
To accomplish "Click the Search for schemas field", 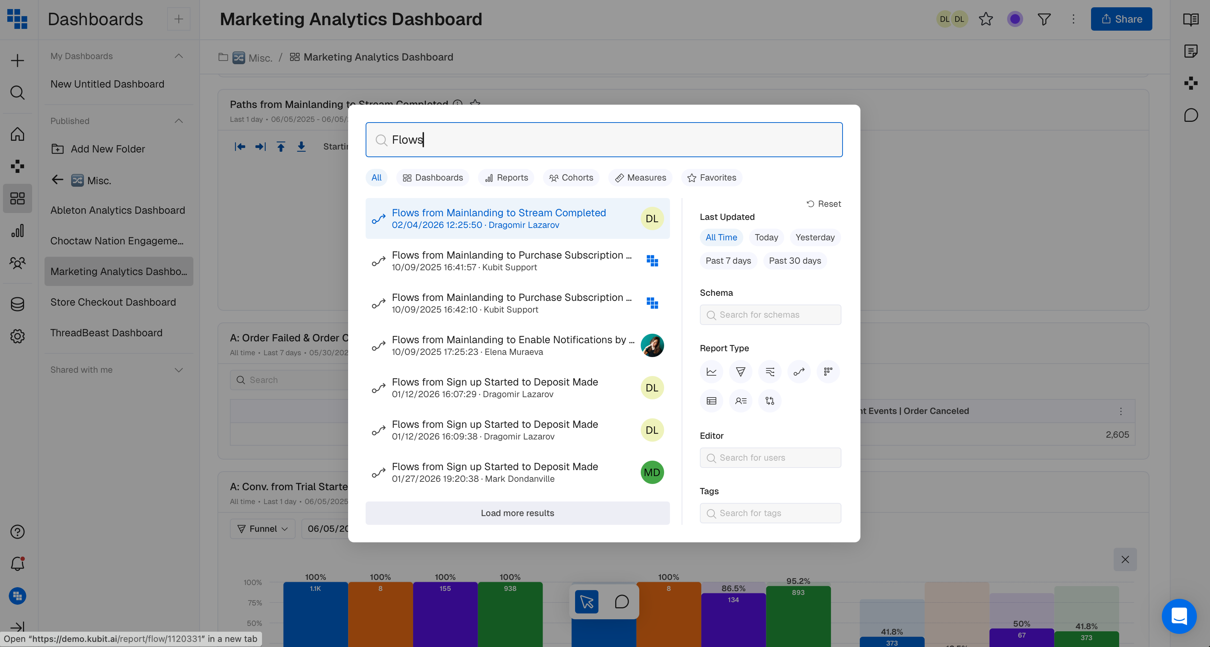I will 770,315.
